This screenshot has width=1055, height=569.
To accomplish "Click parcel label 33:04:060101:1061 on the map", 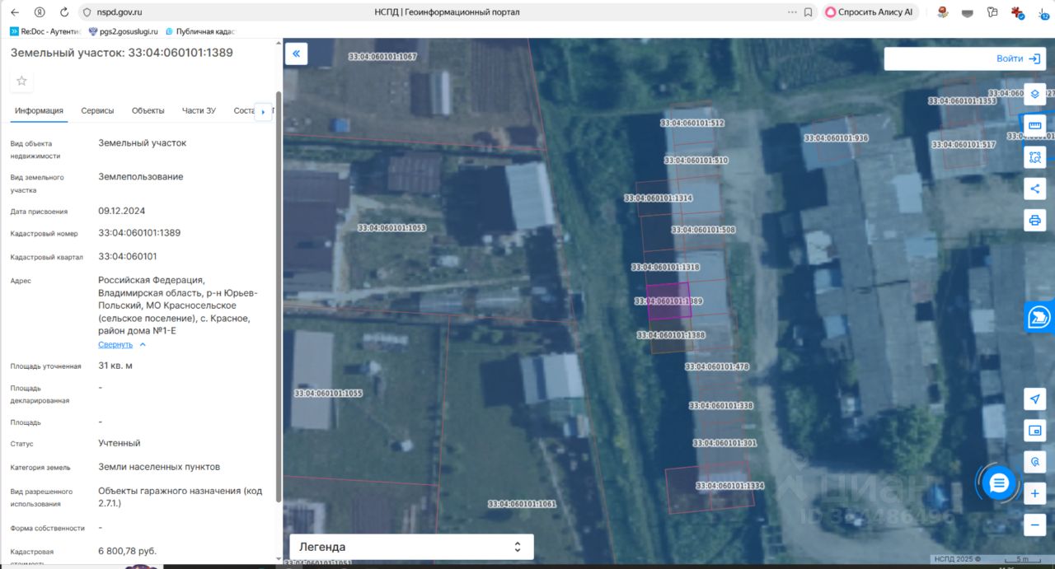I will click(523, 504).
